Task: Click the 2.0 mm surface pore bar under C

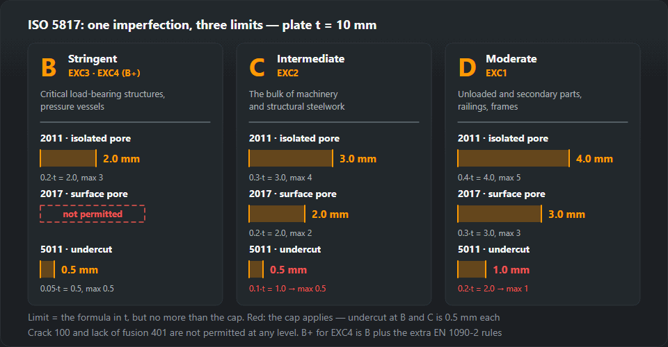Action: [277, 214]
